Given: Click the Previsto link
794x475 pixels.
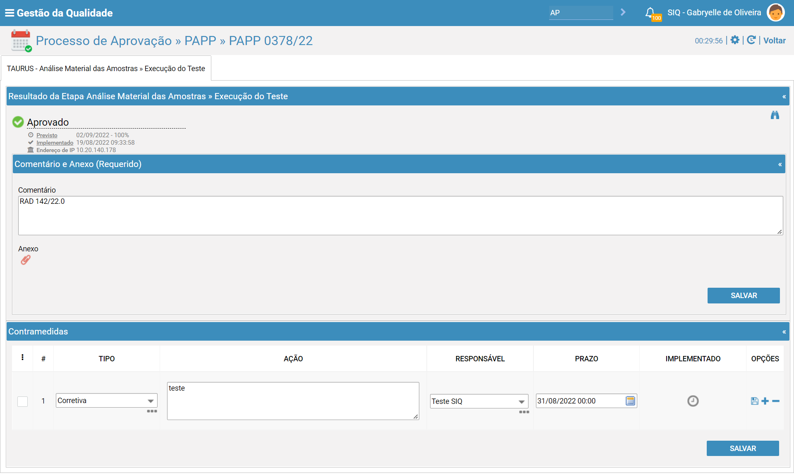Looking at the screenshot, I should click(47, 135).
